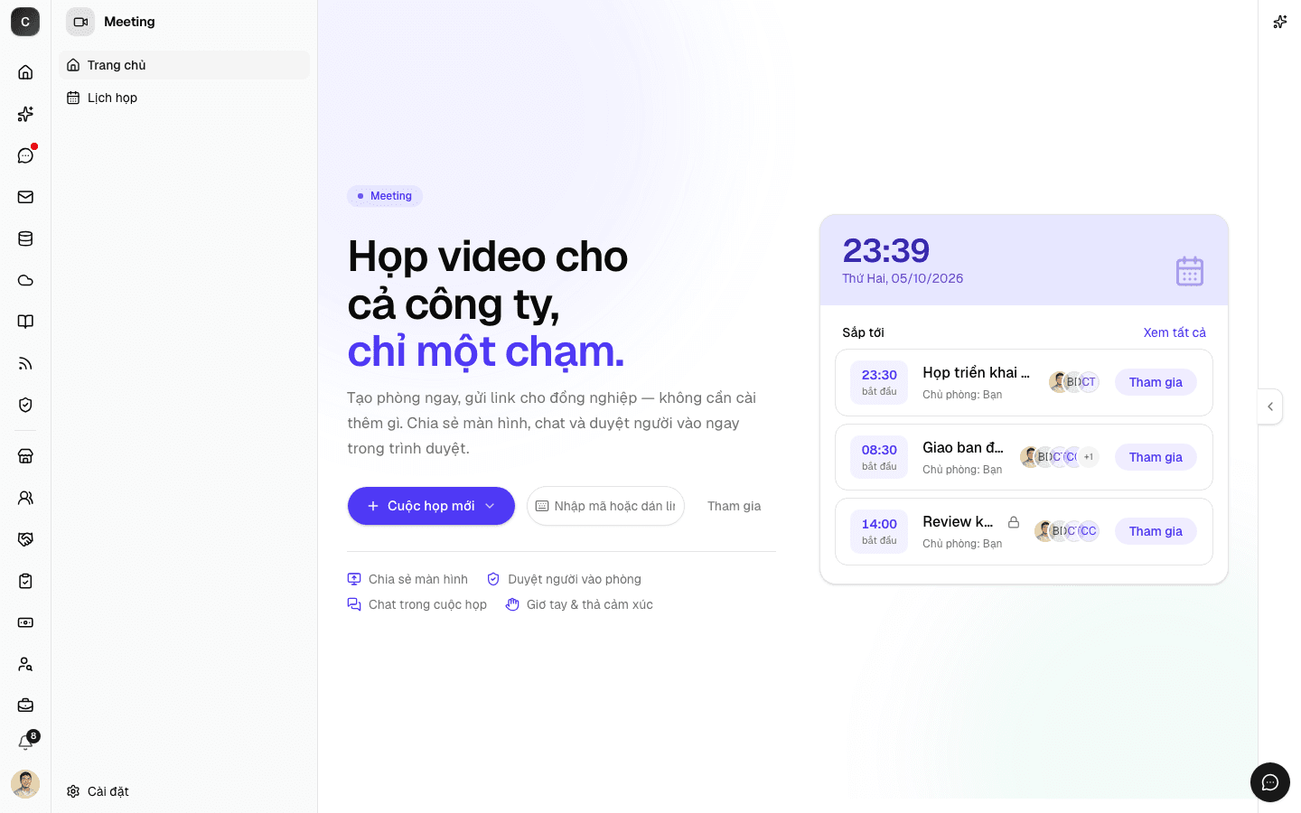Viewport: 1301px width, 813px height.
Task: Click the user profile avatar in the rail
Action: 25,784
